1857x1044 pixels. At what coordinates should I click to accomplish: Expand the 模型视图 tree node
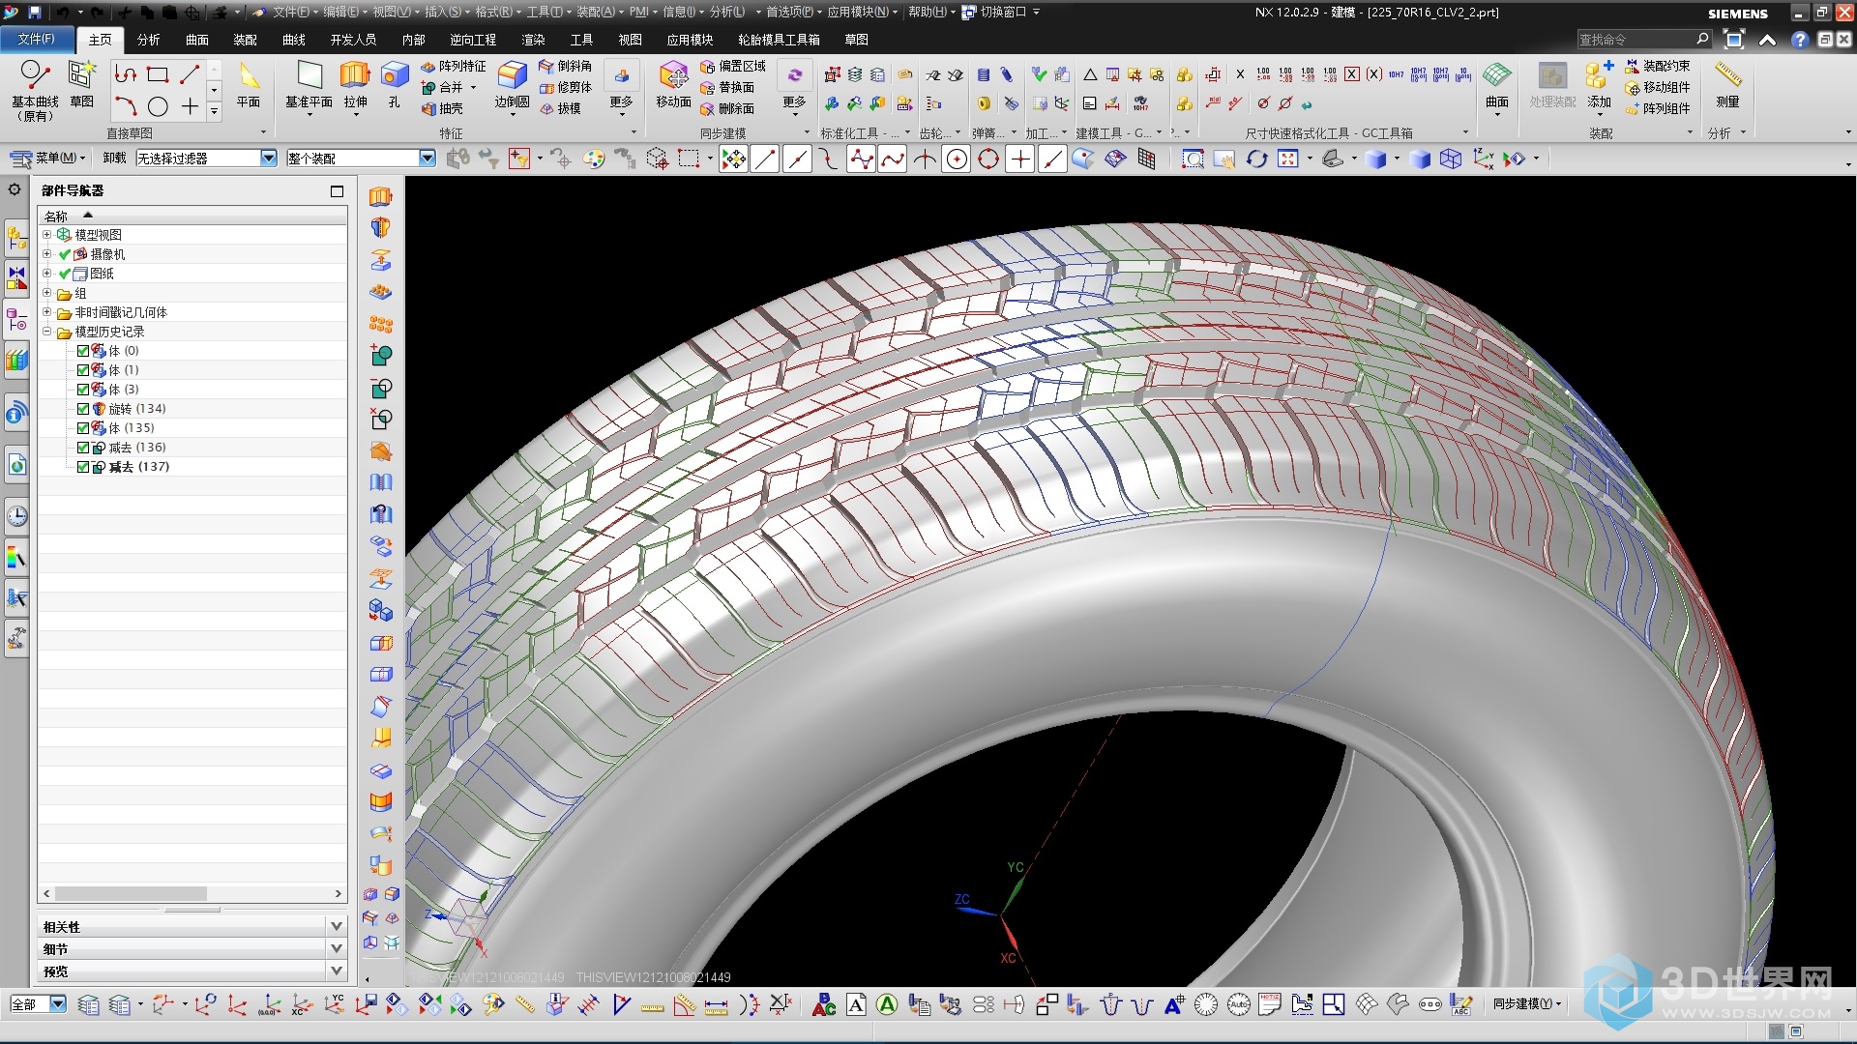coord(46,234)
